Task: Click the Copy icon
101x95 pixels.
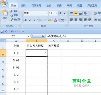Action: tap(11, 15)
